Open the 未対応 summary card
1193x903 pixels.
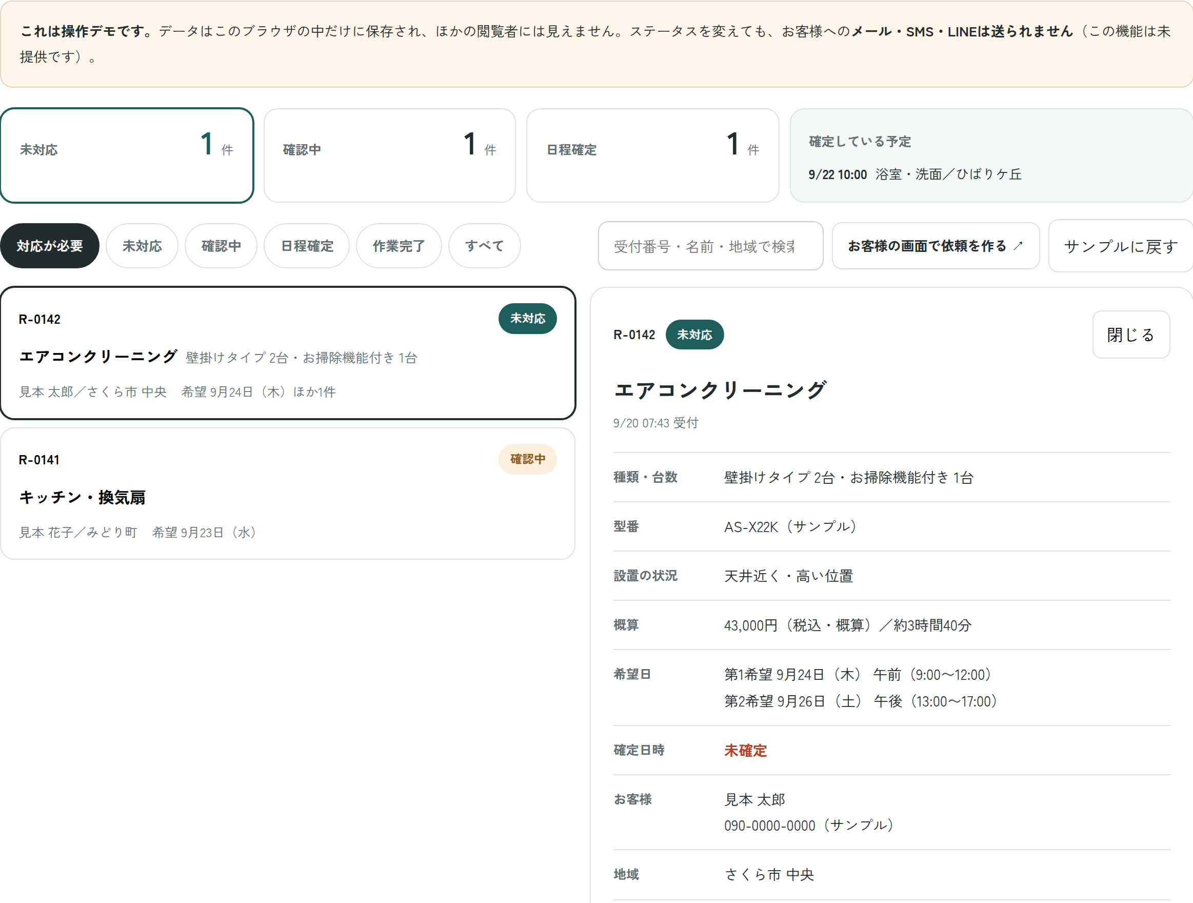click(127, 155)
